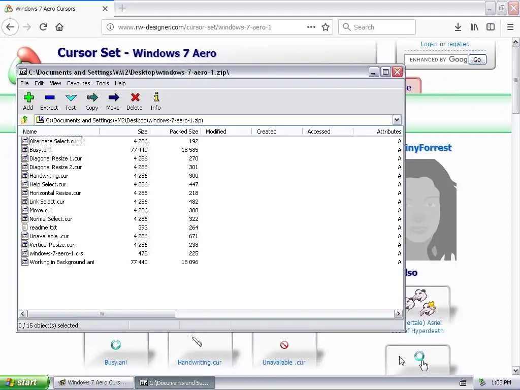The height and width of the screenshot is (390, 520).
Task: Click the Extract toolbar icon
Action: click(50, 97)
